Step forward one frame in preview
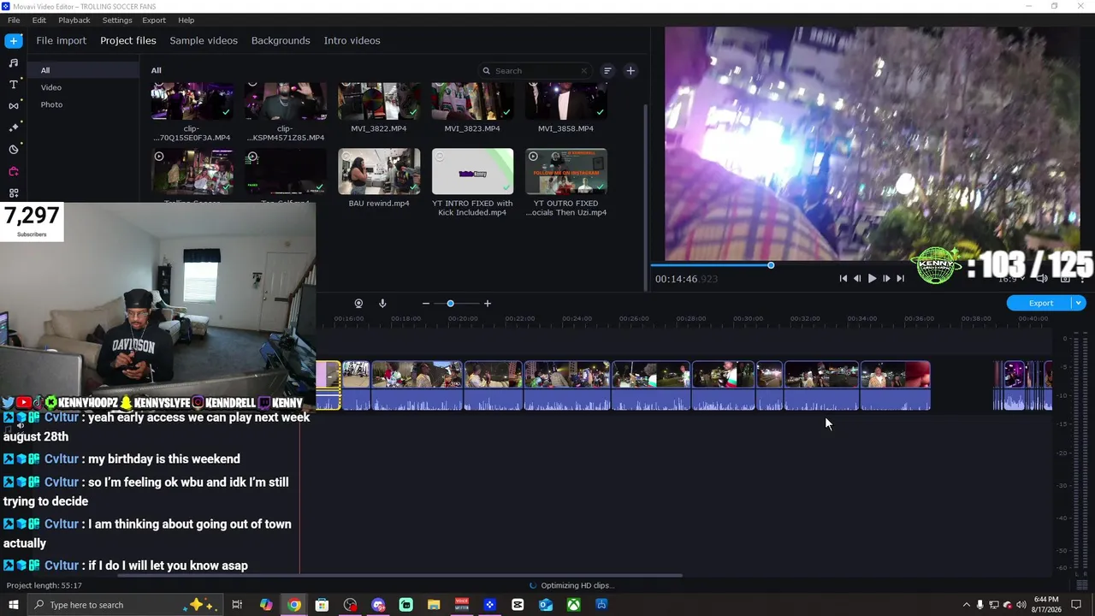1095x616 pixels. point(886,278)
